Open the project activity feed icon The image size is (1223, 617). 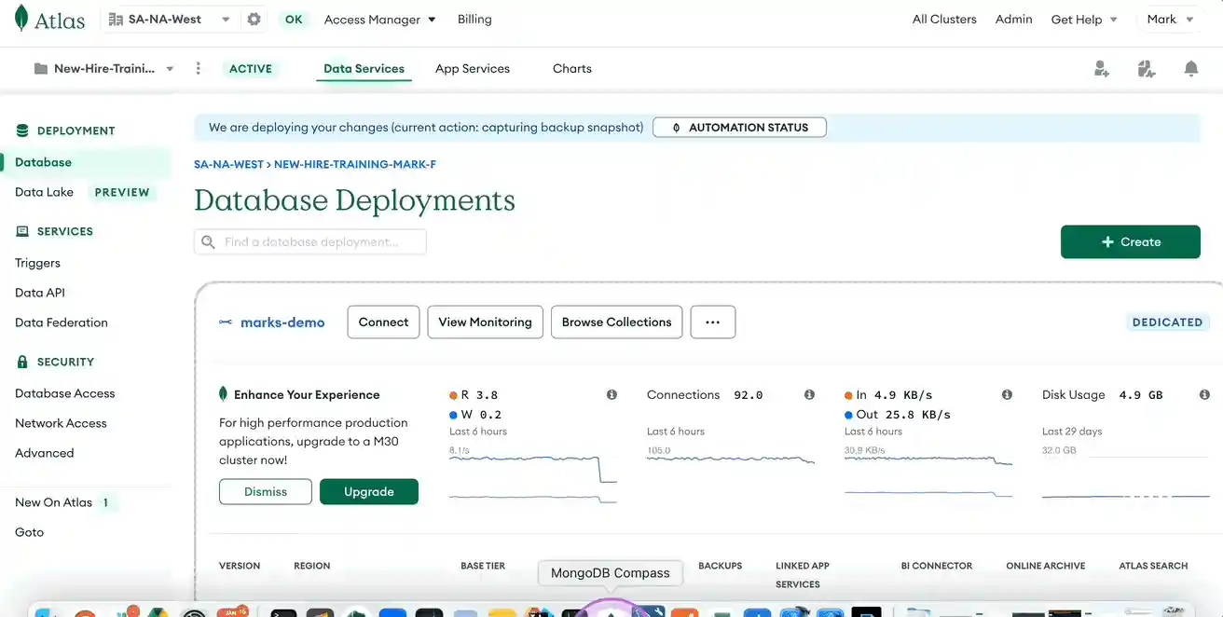click(x=1146, y=69)
